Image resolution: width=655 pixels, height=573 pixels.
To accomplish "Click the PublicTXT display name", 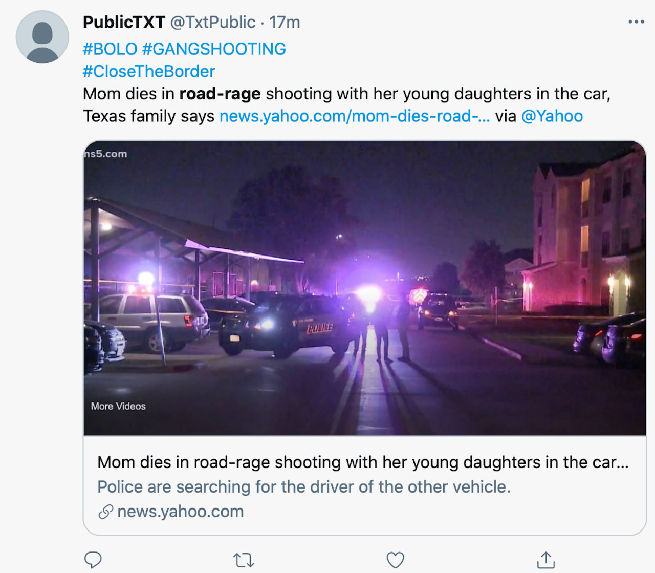I will [x=124, y=23].
